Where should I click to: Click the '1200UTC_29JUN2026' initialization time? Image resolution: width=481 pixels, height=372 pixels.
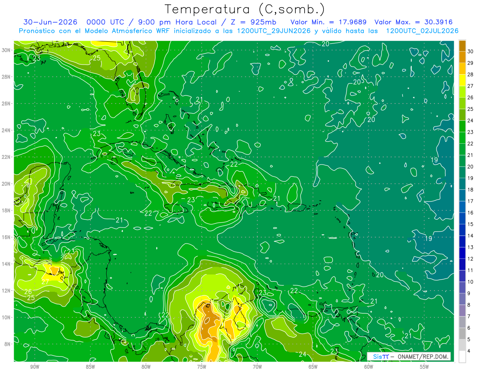pyautogui.click(x=274, y=31)
